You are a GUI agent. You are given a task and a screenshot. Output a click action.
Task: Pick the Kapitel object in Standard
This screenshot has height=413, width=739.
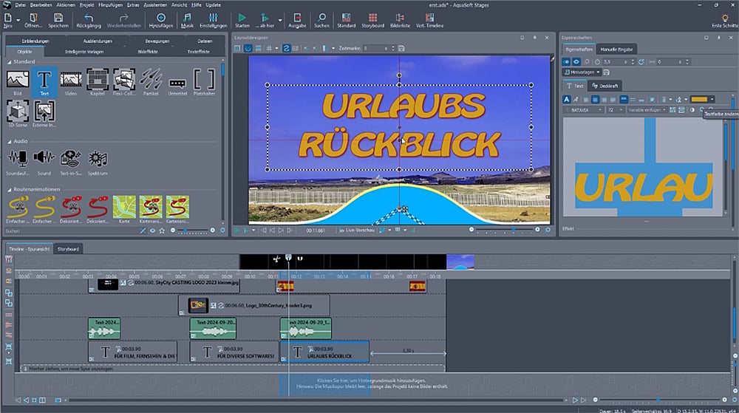pyautogui.click(x=98, y=79)
